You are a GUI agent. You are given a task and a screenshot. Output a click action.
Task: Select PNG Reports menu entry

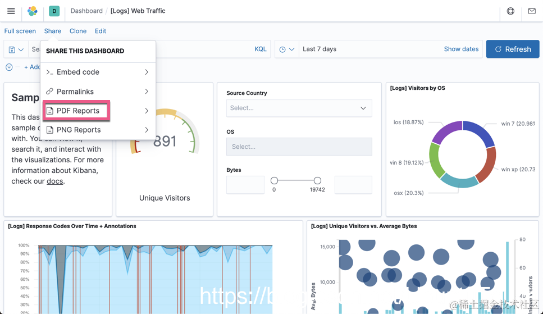tap(98, 130)
